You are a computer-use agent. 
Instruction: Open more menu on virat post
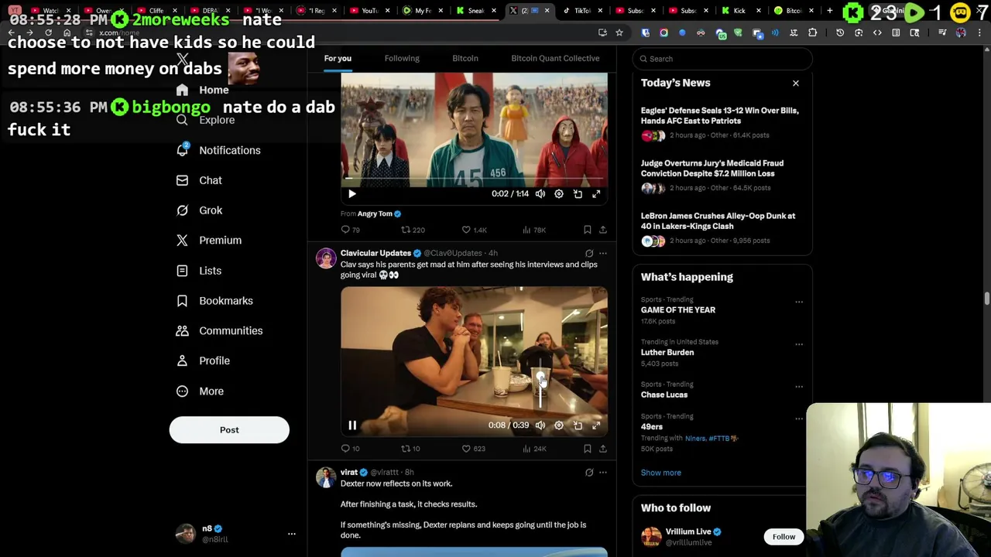click(603, 472)
